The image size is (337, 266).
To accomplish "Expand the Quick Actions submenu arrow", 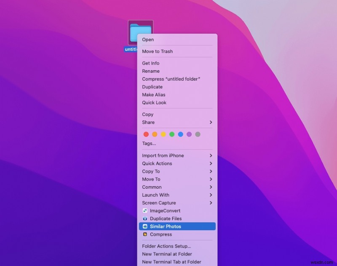I will (x=211, y=163).
